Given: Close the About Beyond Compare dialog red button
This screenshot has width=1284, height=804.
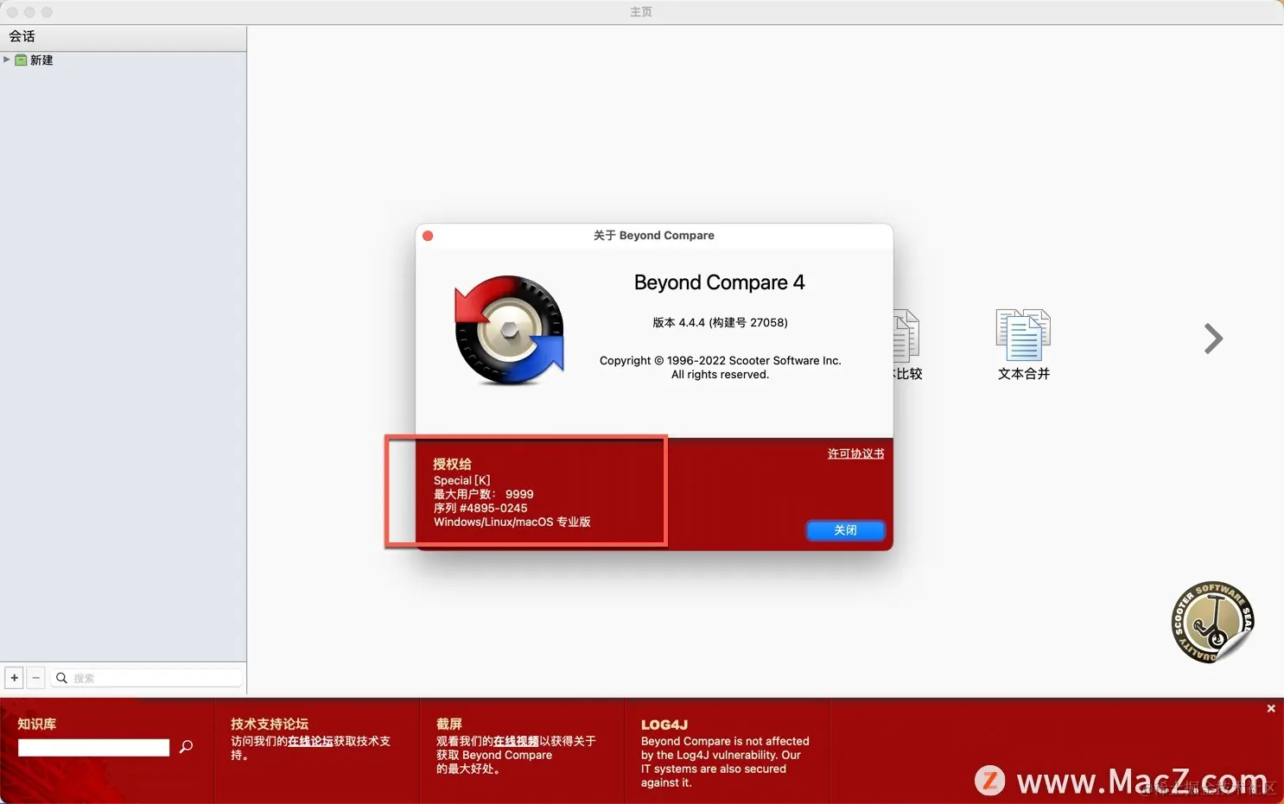Looking at the screenshot, I should click(428, 236).
